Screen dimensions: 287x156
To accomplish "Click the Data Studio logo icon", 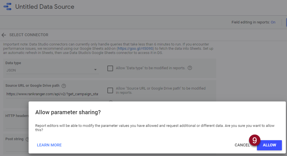I will (x=7, y=7).
